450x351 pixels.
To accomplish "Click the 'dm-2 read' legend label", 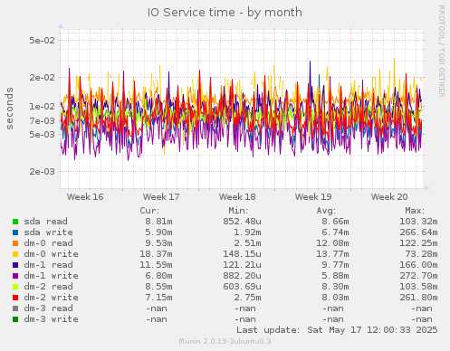I will pos(48,287).
